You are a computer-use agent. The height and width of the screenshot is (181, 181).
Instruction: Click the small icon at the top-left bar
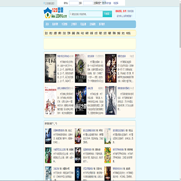44,3
